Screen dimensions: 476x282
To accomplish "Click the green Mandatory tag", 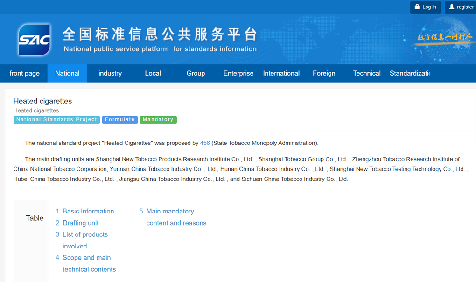I will point(158,119).
